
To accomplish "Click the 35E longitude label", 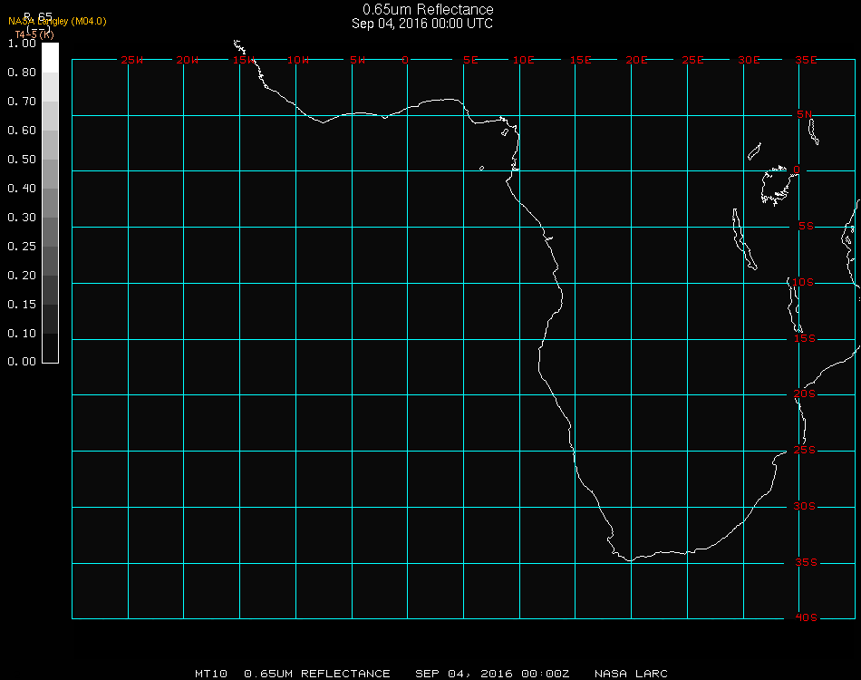I will click(x=806, y=60).
